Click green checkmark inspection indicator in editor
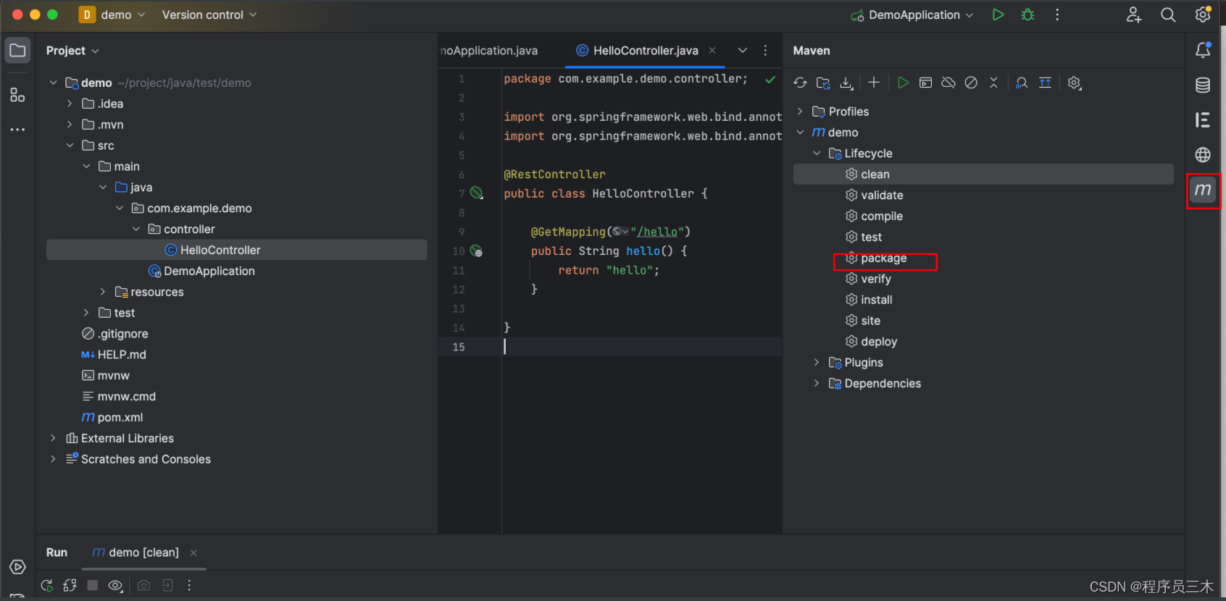The height and width of the screenshot is (601, 1226). click(x=770, y=79)
